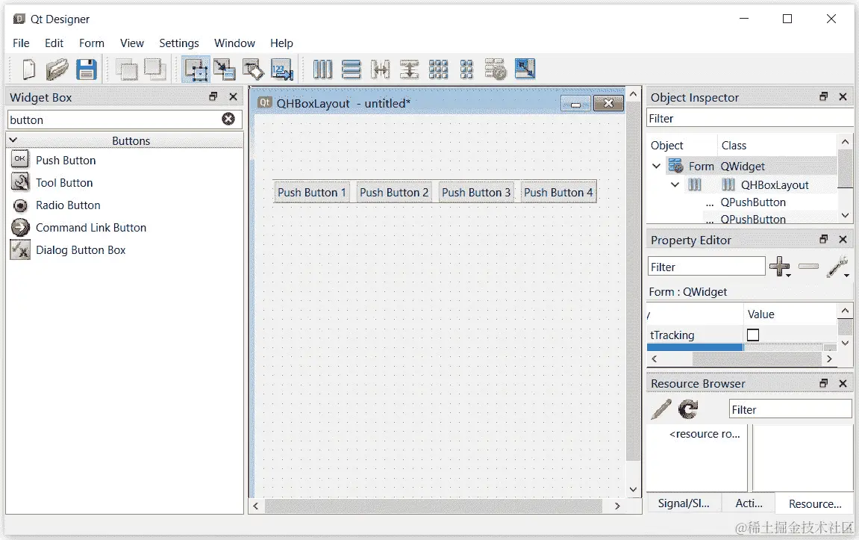
Task: Click the Open Form folder icon
Action: pos(57,69)
